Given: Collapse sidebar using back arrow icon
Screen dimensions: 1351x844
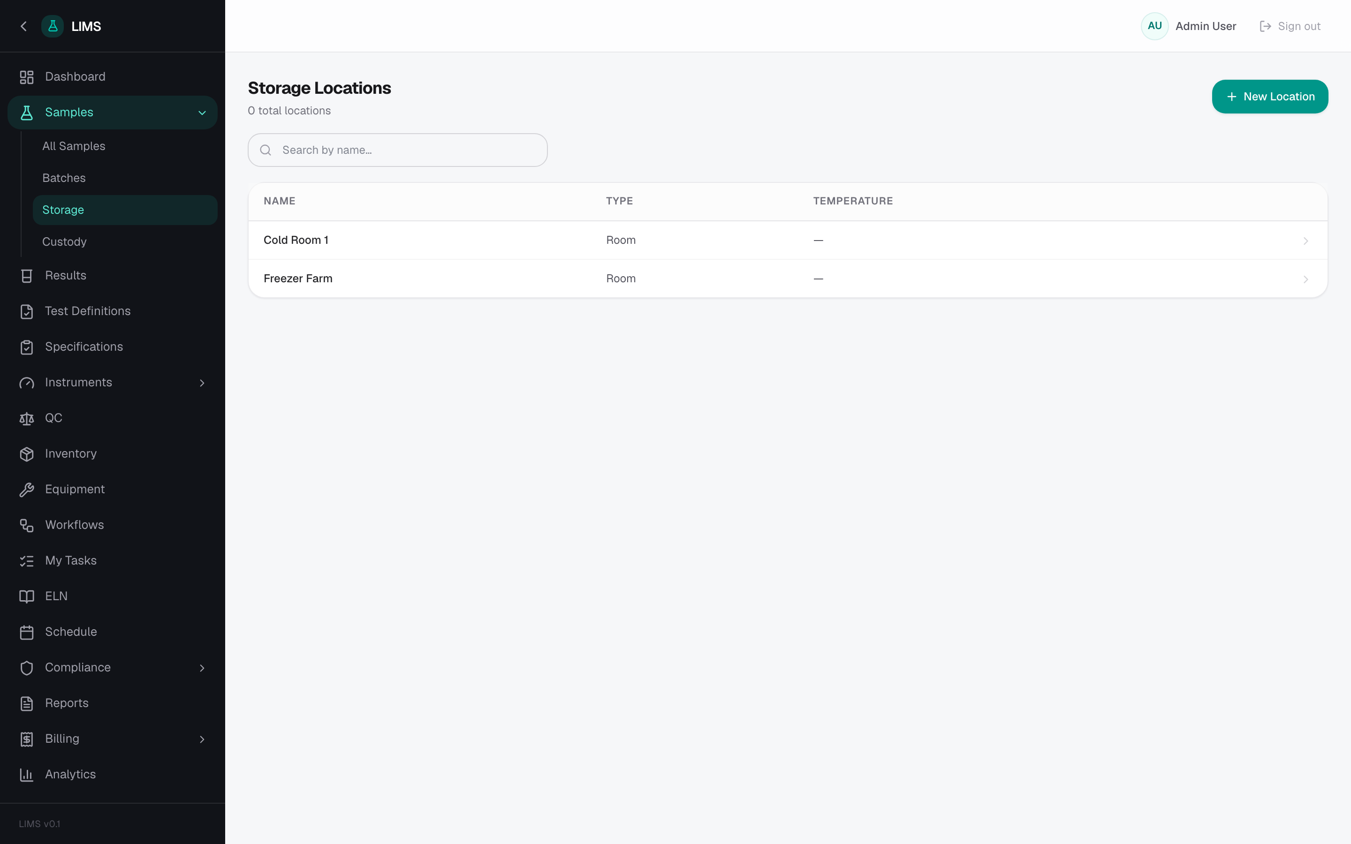Looking at the screenshot, I should [x=23, y=26].
